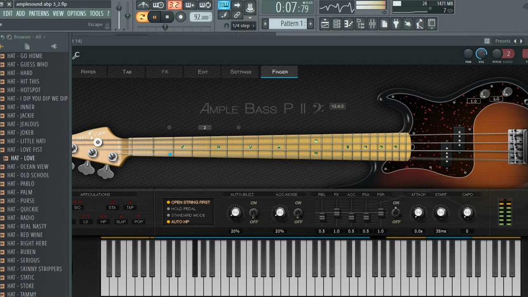528x297 pixels.
Task: Open the 1/4 step snap dropdown
Action: pos(243,26)
